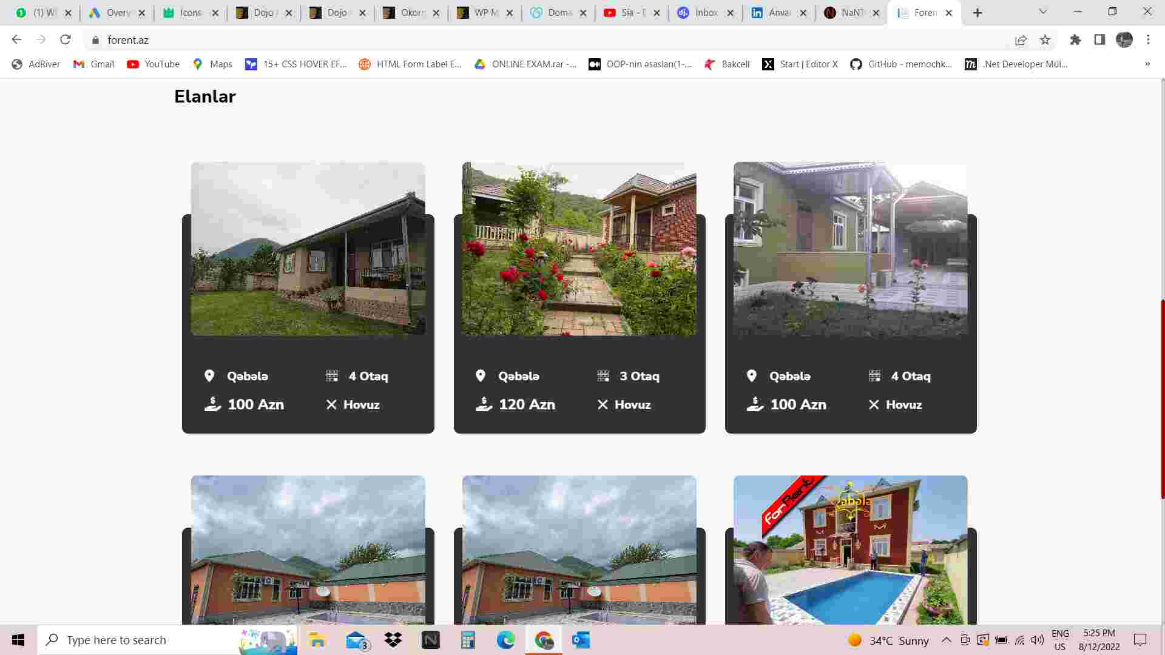Open Outlook from the taskbar
1165x655 pixels.
[x=581, y=640]
